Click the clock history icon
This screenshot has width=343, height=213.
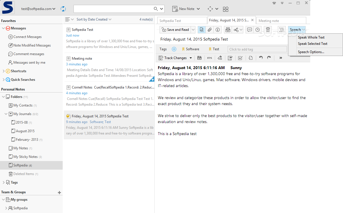(x=258, y=30)
